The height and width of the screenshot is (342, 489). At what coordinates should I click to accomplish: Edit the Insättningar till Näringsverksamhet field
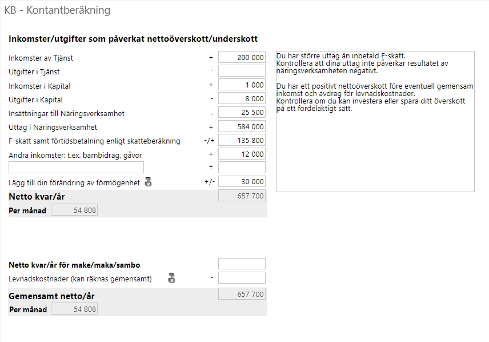(x=242, y=112)
